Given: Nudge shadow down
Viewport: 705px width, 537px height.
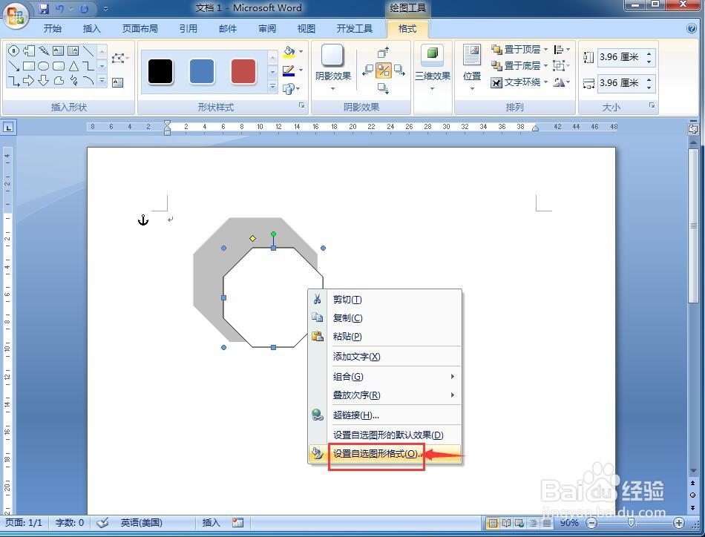Looking at the screenshot, I should pyautogui.click(x=383, y=88).
